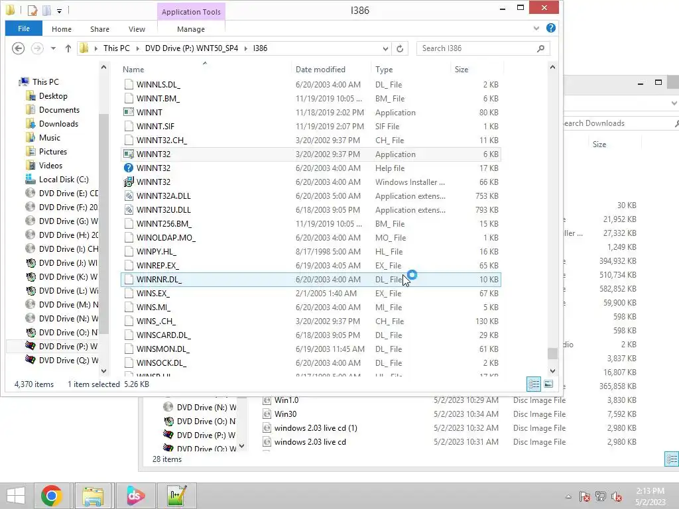The image size is (679, 509).
Task: Click the Action Center flag tray icon
Action: [584, 496]
